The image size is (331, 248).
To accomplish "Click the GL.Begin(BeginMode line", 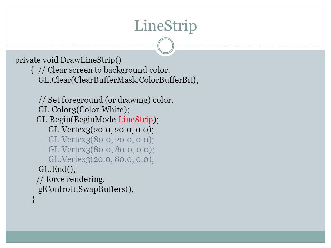I will pos(97,120).
